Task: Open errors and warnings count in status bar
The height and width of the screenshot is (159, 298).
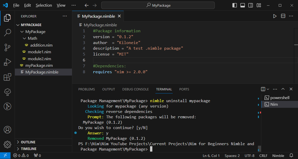Action: click(21, 156)
